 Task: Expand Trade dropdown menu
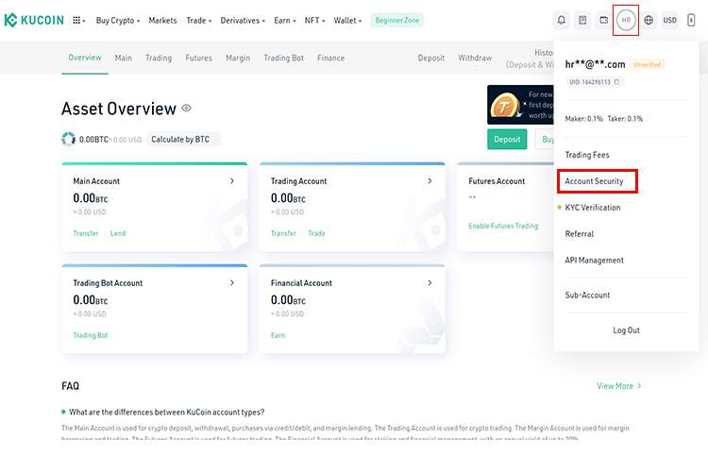pyautogui.click(x=198, y=21)
